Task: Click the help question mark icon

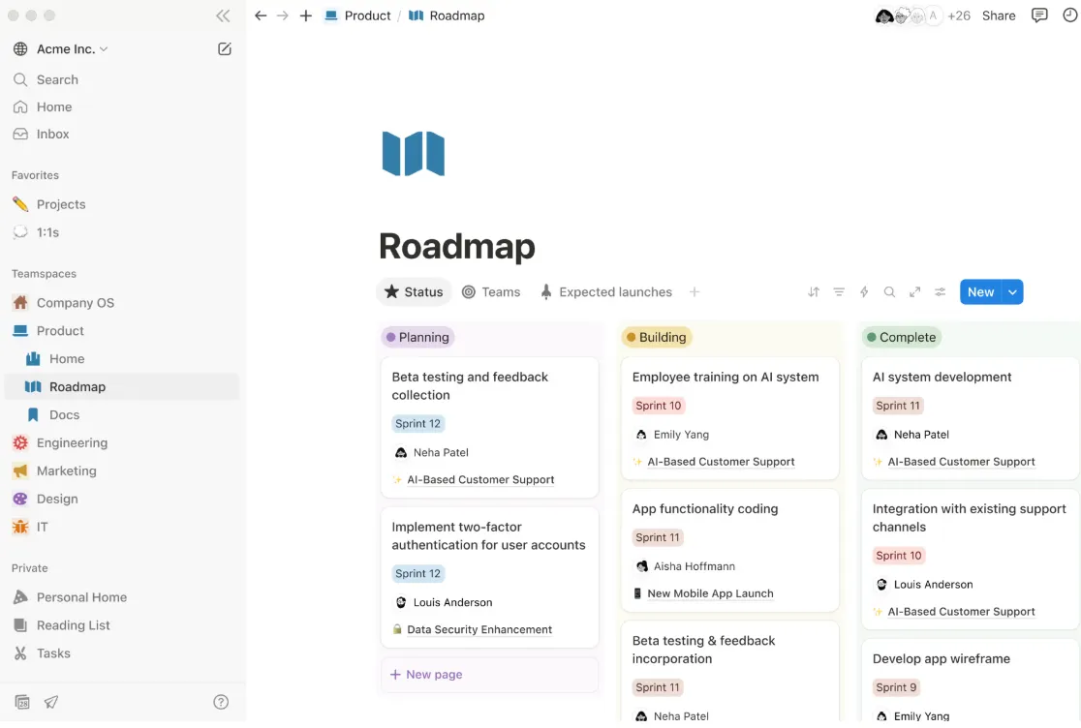Action: (x=221, y=702)
